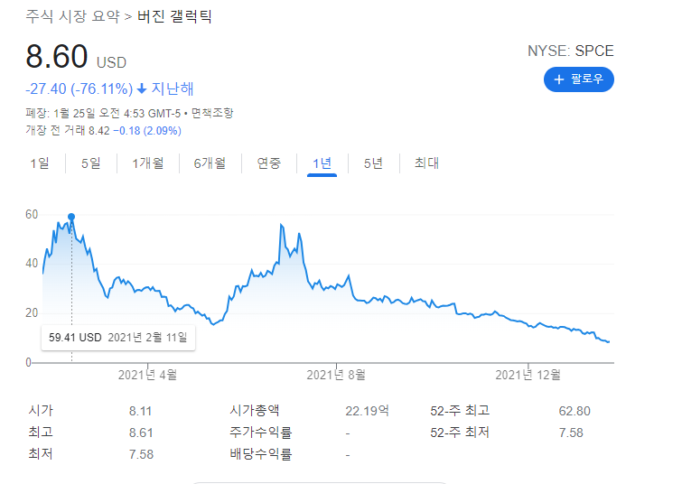This screenshot has height=484, width=682.
Task: Select the 5년 chart tab
Action: click(373, 163)
